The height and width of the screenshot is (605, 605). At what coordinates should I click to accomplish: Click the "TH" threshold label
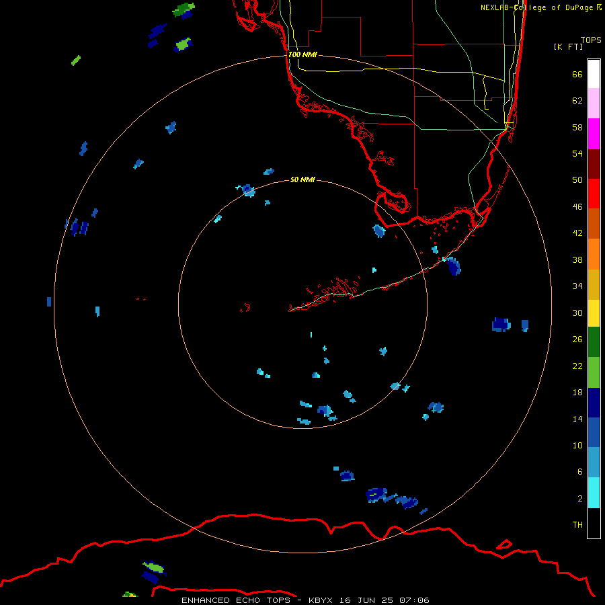(x=577, y=524)
